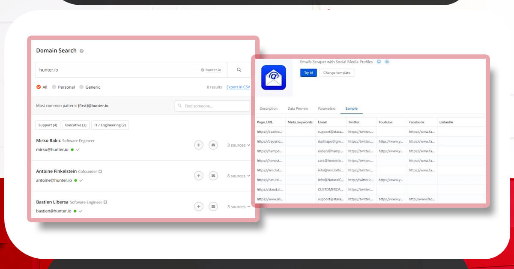Click the name Mirko Rakic
514x269 pixels.
click(48, 140)
